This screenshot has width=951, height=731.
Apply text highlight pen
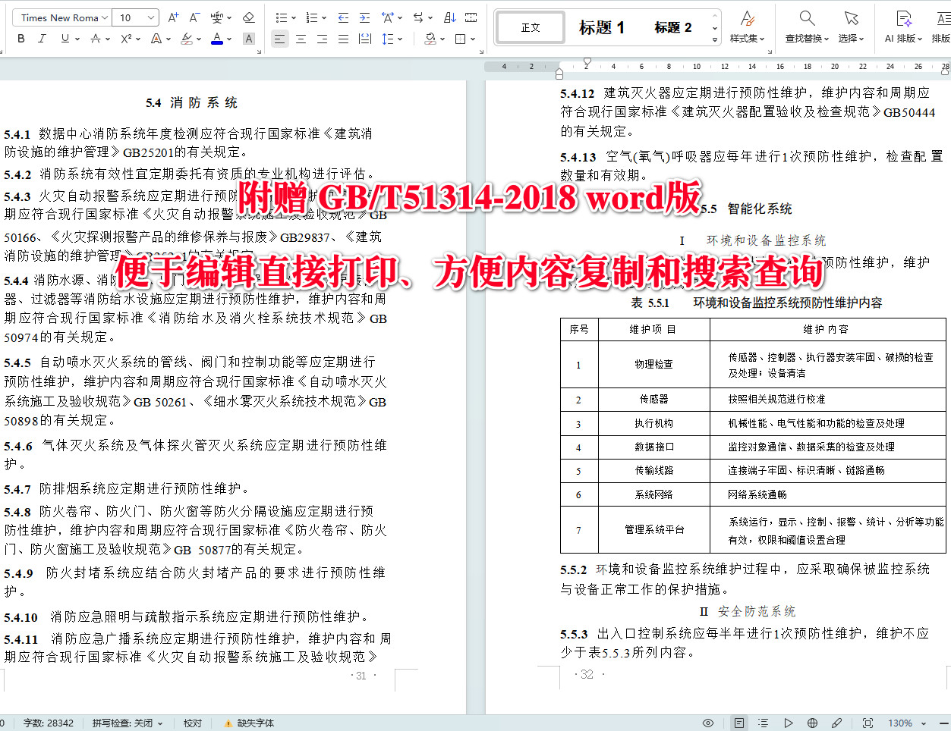187,39
